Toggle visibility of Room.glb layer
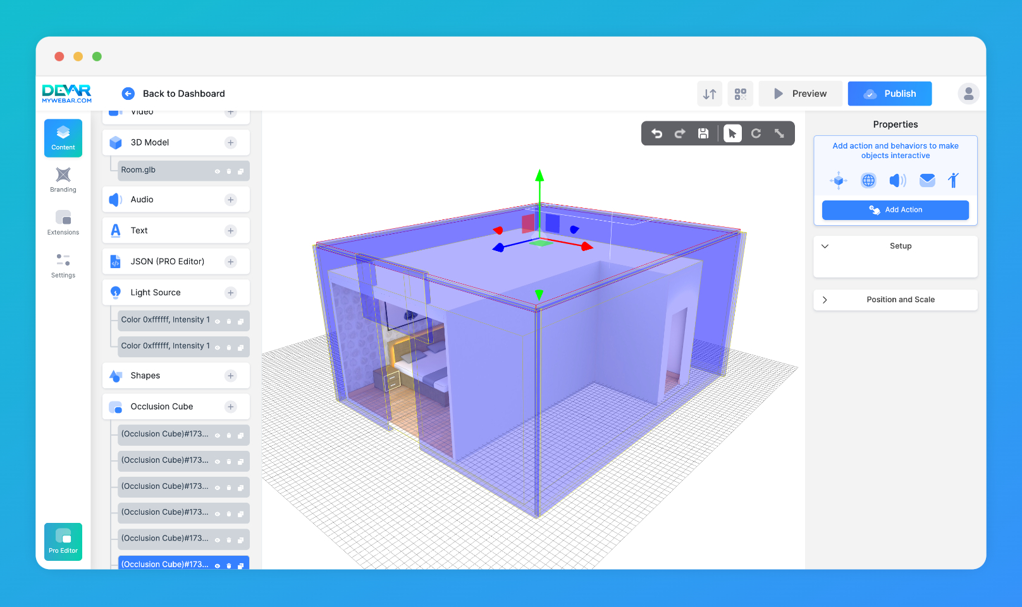Image resolution: width=1022 pixels, height=607 pixels. [x=218, y=170]
